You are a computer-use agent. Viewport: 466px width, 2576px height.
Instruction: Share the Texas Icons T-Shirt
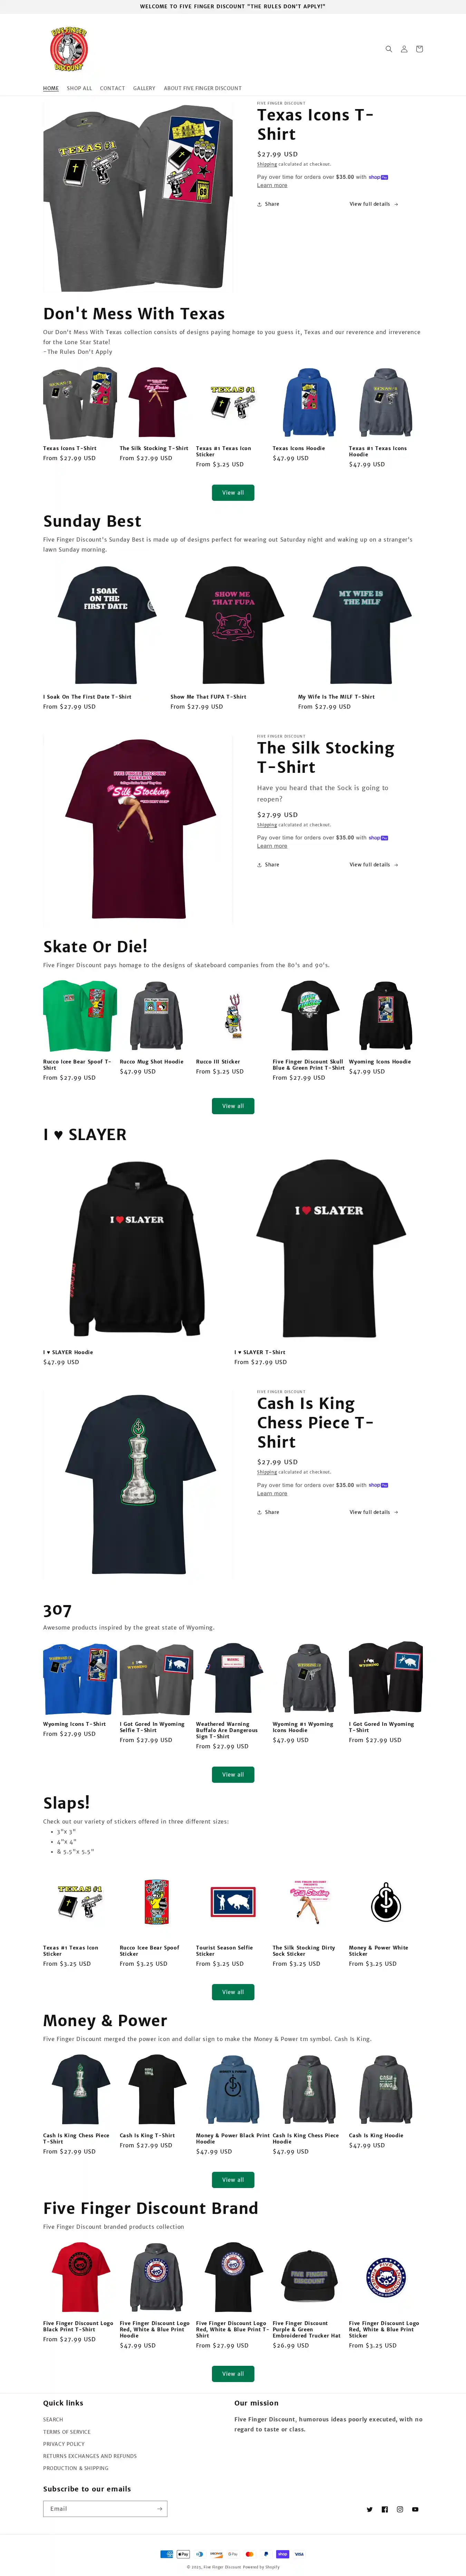tap(268, 204)
